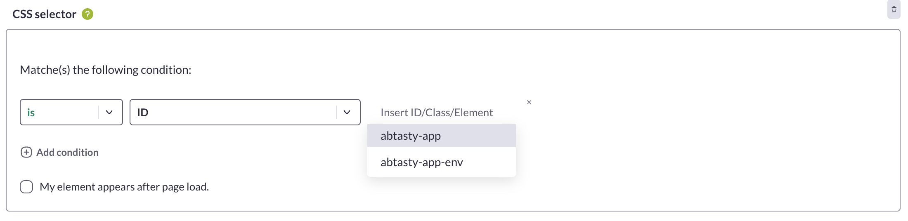Choose abtasty-app-env from the suggestions list
Screen dimensions: 908x221
(442, 162)
